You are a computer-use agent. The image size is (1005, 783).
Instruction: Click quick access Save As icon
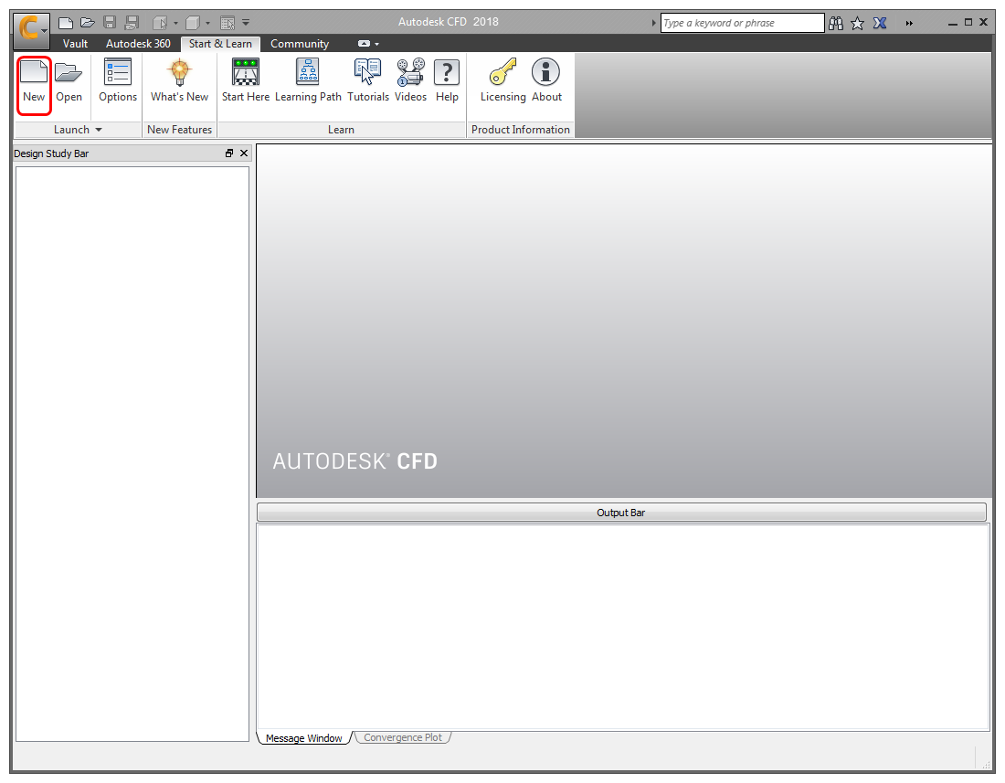(x=132, y=23)
